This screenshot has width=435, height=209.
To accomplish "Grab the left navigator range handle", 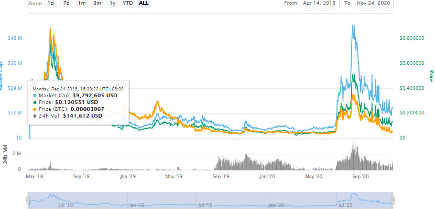I will click(28, 200).
